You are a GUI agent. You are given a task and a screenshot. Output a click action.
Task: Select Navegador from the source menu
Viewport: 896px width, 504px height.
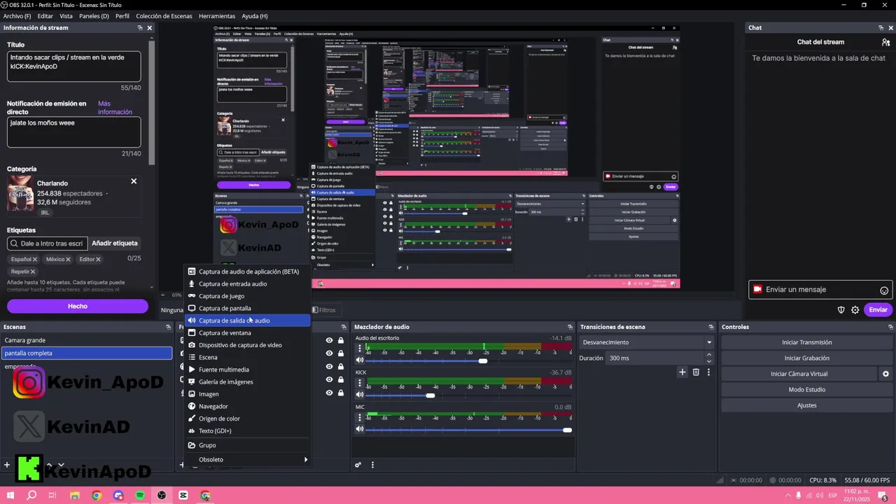[247, 406]
